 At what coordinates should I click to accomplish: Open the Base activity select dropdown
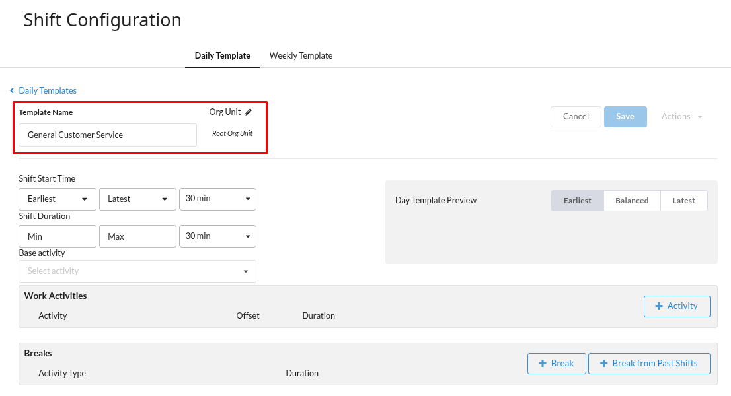click(x=137, y=271)
